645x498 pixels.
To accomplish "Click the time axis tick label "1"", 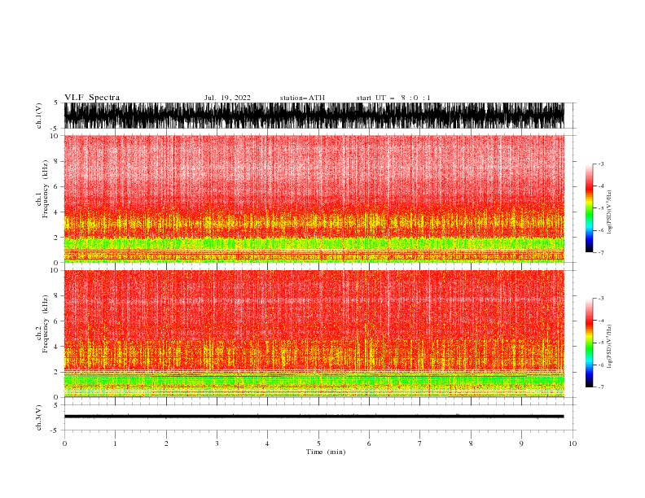I will coord(115,443).
